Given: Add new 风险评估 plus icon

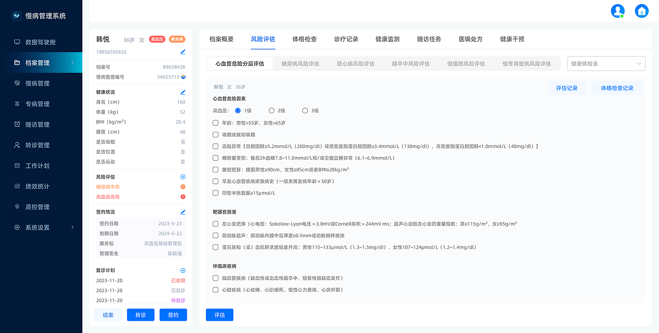Looking at the screenshot, I should [x=183, y=177].
